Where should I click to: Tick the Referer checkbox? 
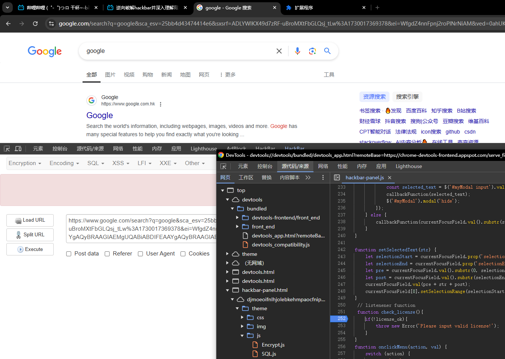pos(107,254)
